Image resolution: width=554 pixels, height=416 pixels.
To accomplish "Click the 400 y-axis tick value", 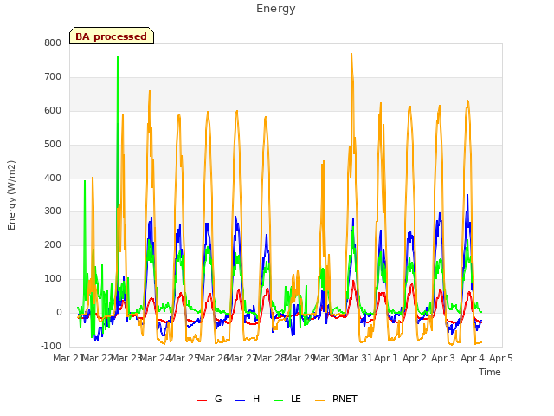I will [x=53, y=178].
